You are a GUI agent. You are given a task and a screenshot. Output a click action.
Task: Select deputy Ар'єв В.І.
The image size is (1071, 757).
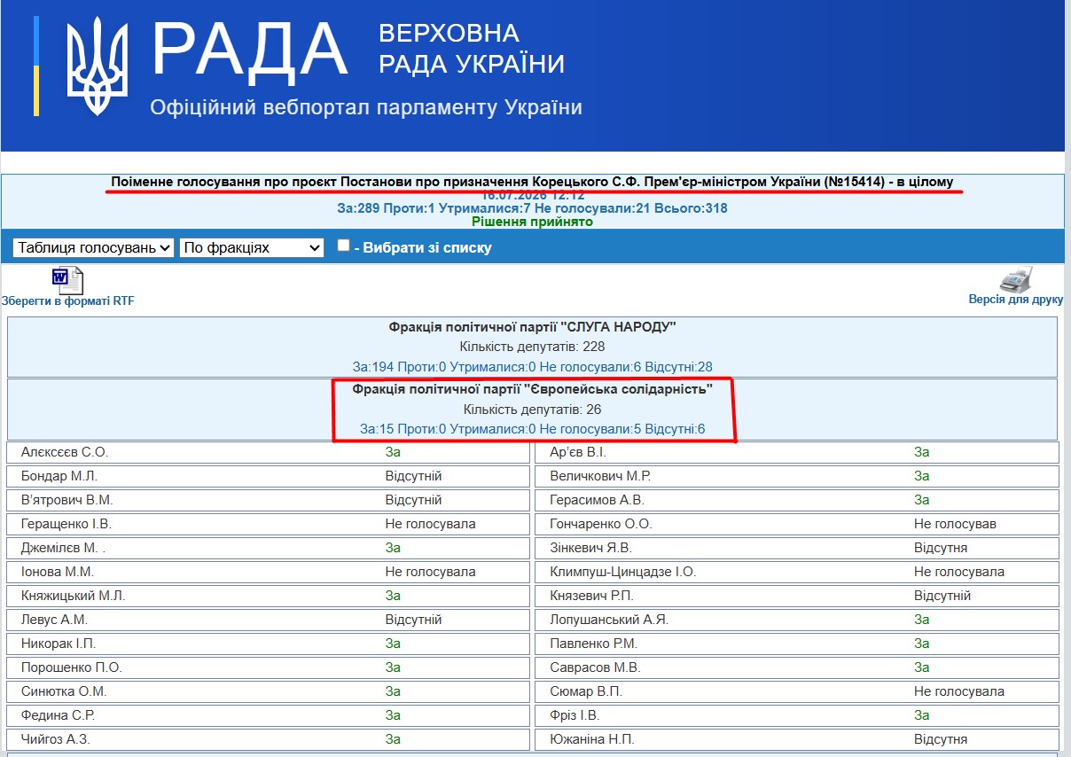point(578,452)
